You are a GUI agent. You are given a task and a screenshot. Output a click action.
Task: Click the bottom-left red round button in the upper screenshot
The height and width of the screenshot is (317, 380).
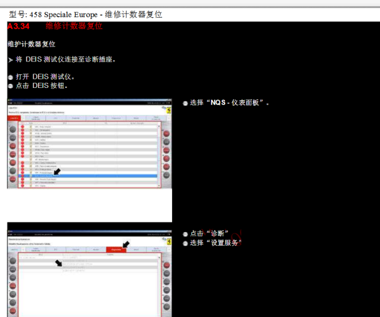point(12,179)
